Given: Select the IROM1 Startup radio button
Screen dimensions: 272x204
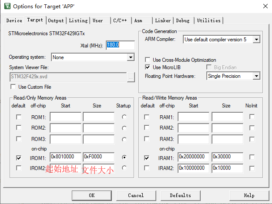Looking at the screenshot, I should tap(124, 157).
